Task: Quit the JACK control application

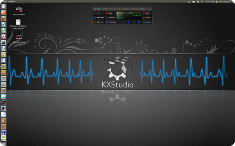Action: pyautogui.click(x=147, y=13)
